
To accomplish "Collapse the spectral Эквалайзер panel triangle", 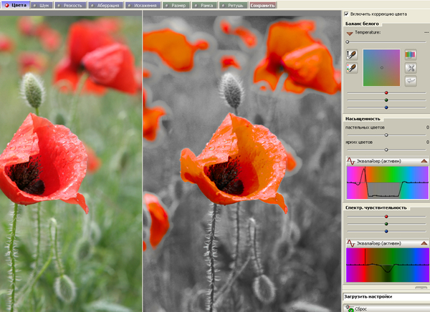I will (x=424, y=243).
